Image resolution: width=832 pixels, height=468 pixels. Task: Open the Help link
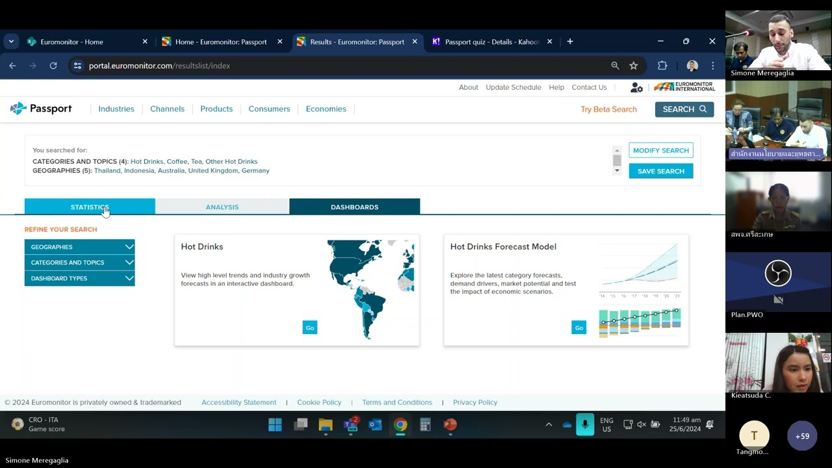pos(556,87)
